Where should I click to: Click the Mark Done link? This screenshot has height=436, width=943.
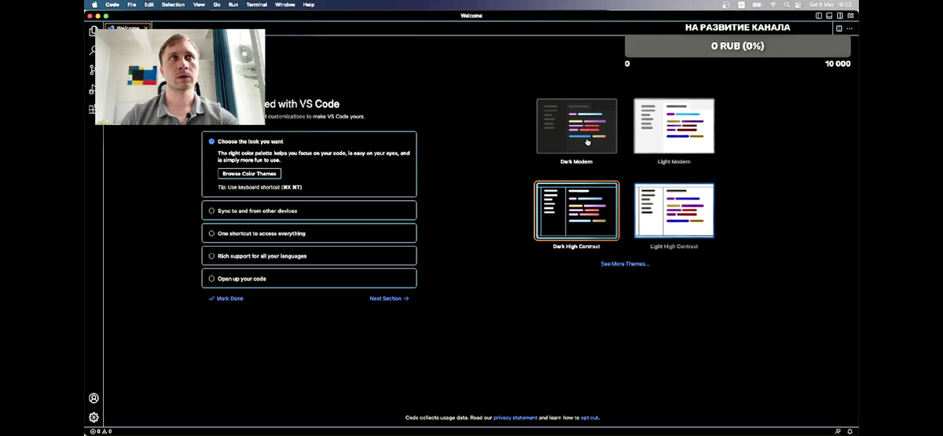[x=226, y=299]
